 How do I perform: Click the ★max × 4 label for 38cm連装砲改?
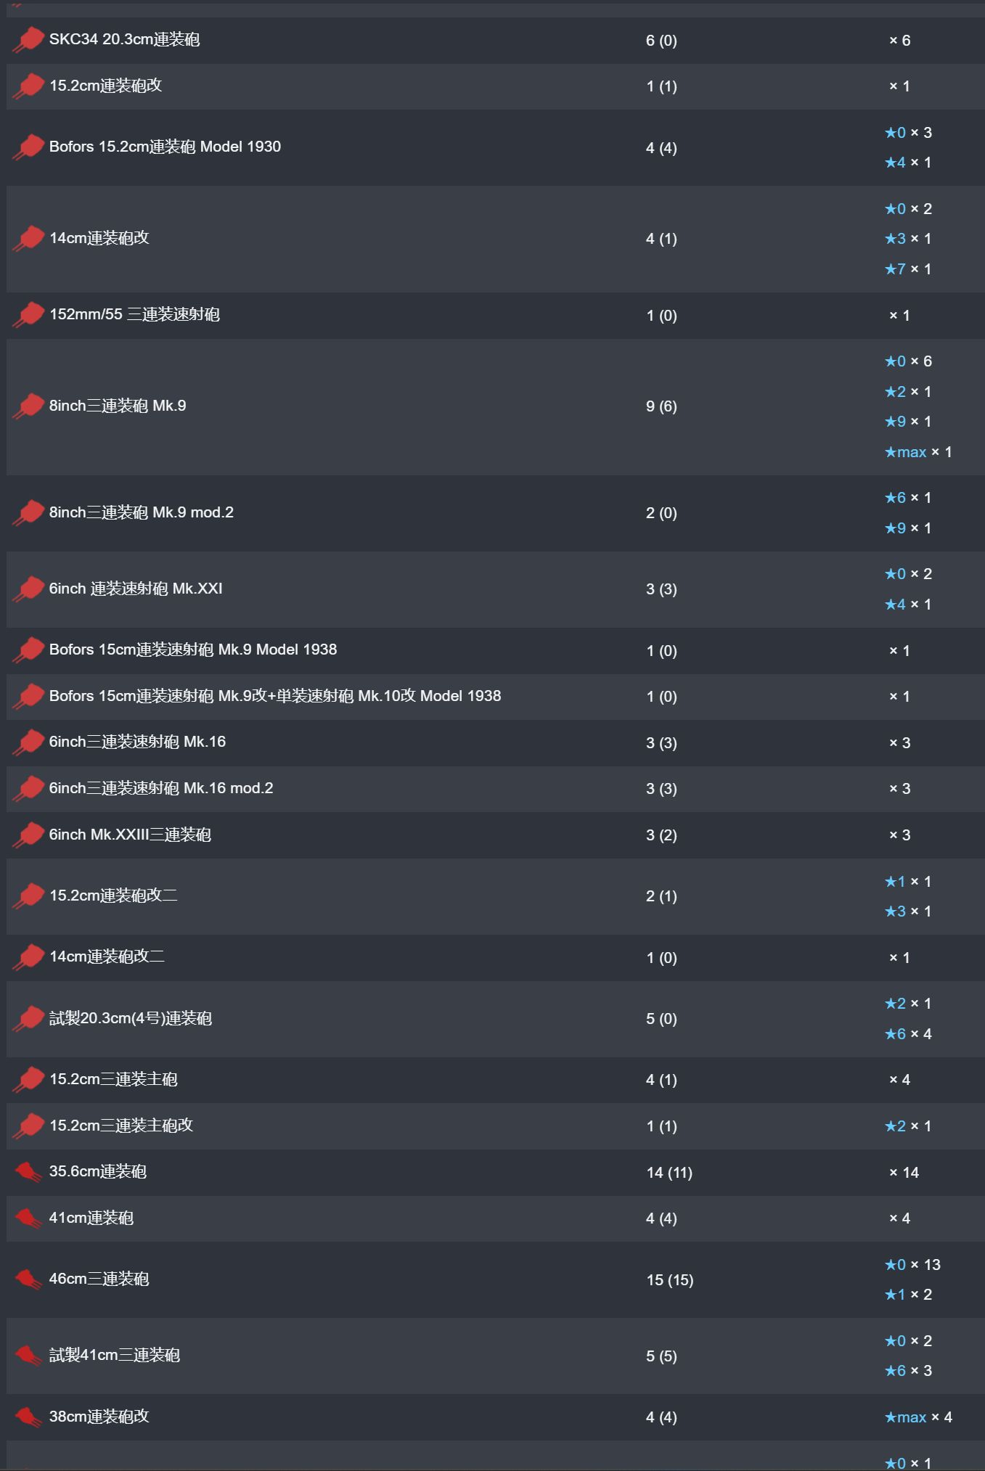click(918, 1417)
